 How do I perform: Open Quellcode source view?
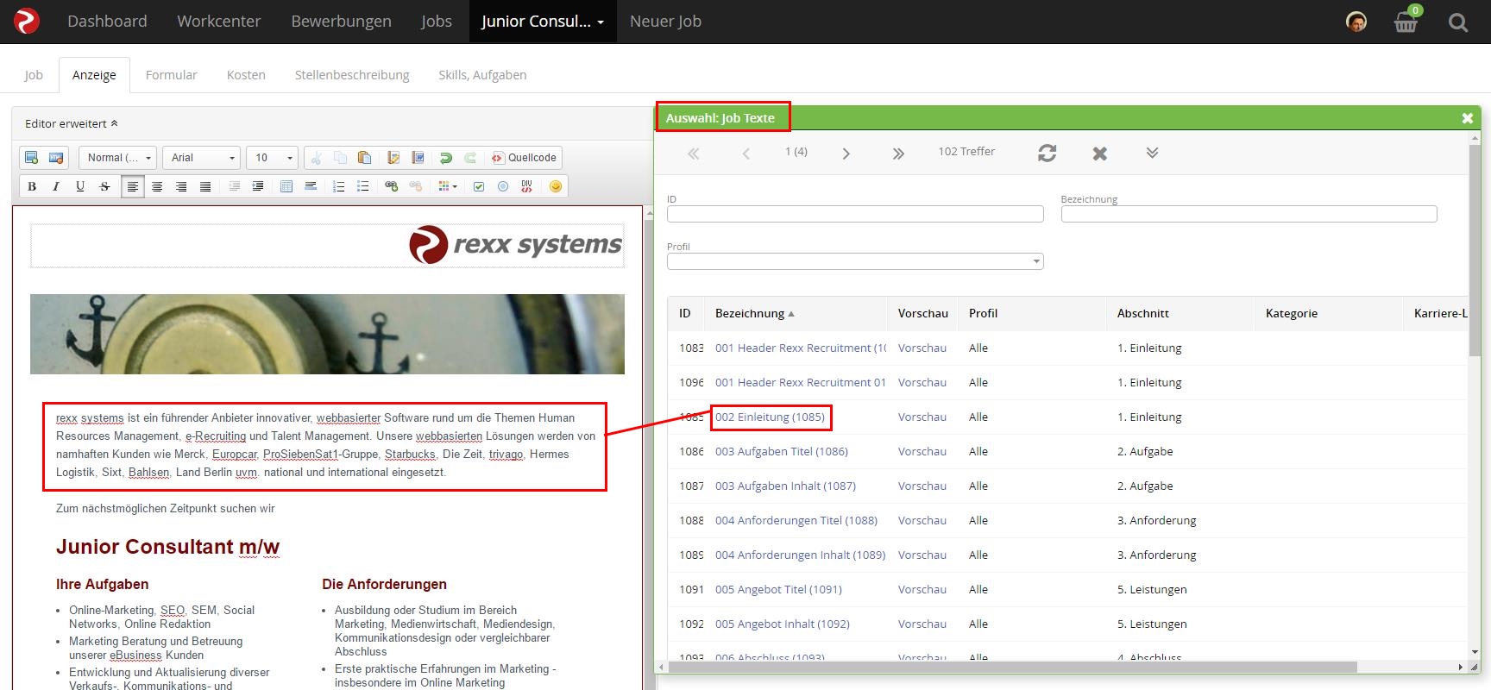click(x=524, y=158)
